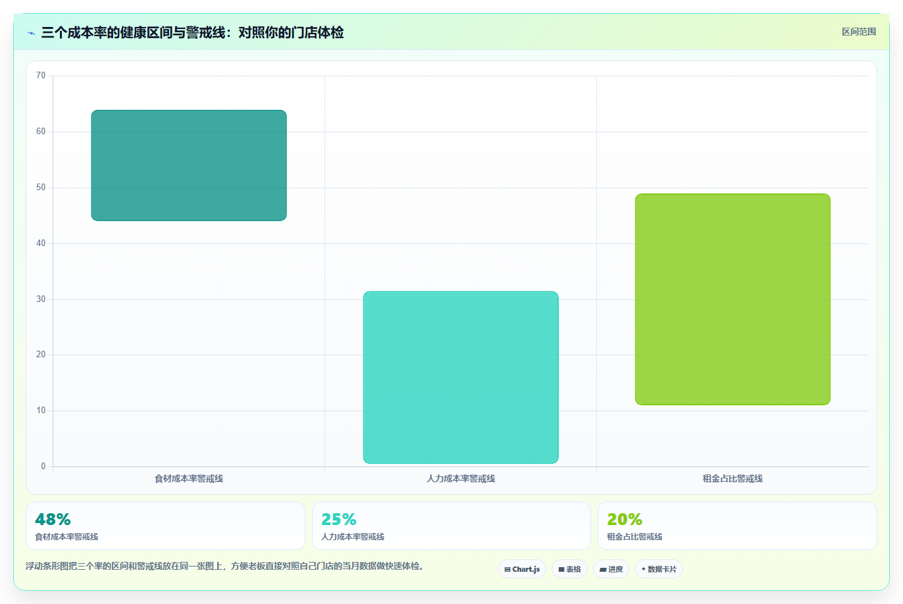This screenshot has width=903, height=604.
Task: Click the 0 y-axis tick label
Action: tap(43, 466)
